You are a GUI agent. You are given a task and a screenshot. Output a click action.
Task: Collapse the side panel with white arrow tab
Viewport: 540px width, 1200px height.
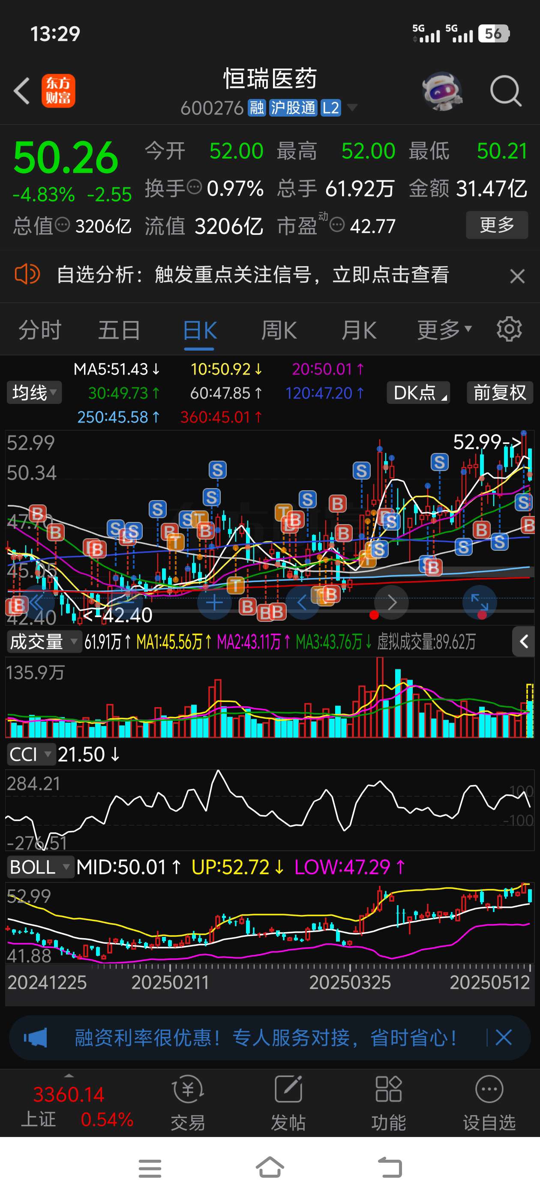[524, 642]
